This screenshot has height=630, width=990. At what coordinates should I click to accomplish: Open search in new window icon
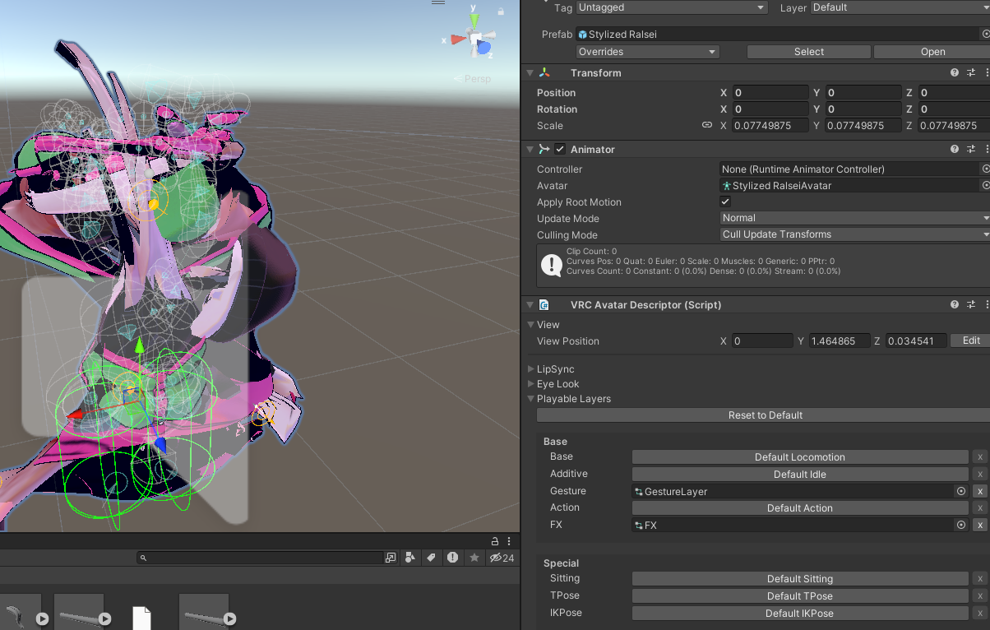(x=391, y=558)
